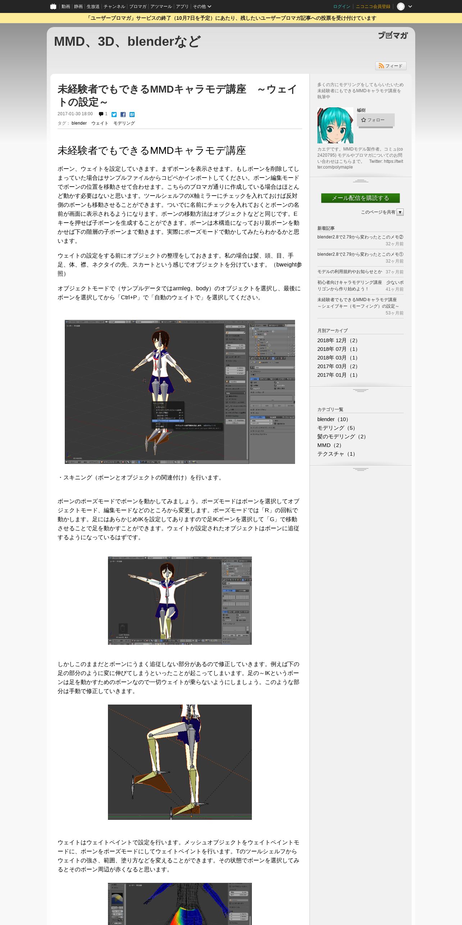
Task: Open blender（10）category
Action: click(334, 419)
